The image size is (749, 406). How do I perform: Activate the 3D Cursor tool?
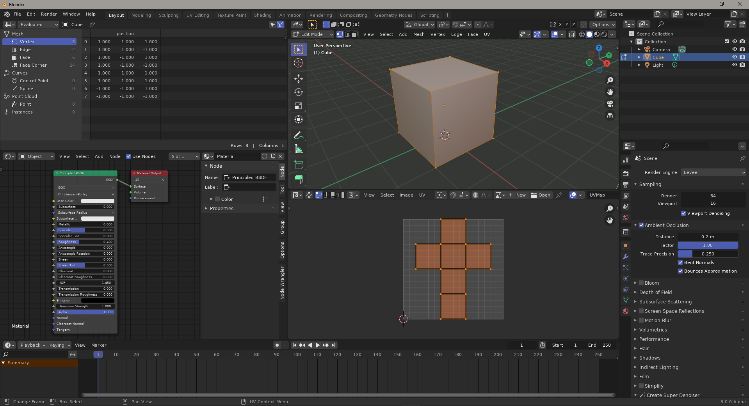(299, 63)
